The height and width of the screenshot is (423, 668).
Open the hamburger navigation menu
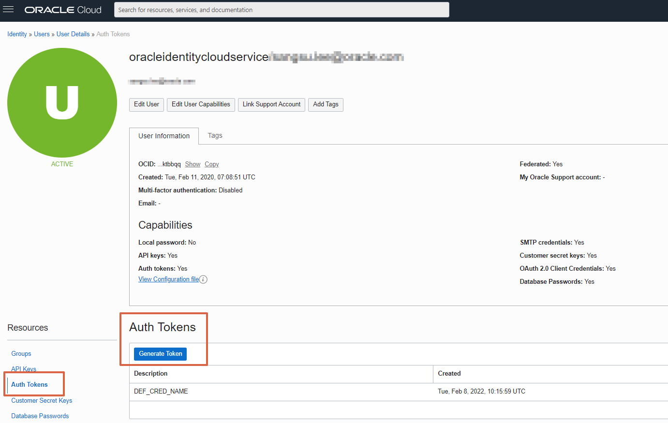pyautogui.click(x=8, y=9)
